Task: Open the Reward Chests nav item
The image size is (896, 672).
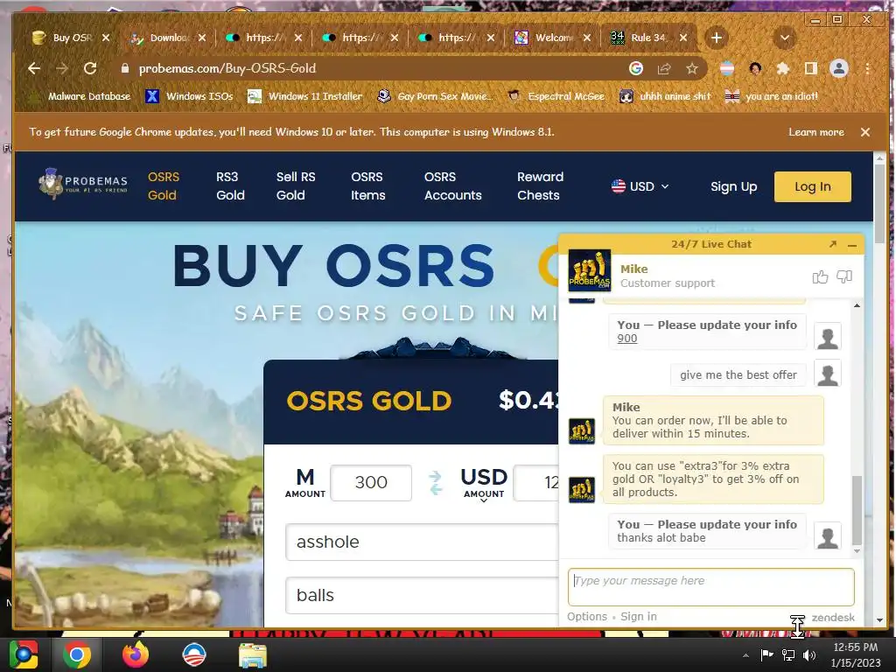Action: [539, 186]
